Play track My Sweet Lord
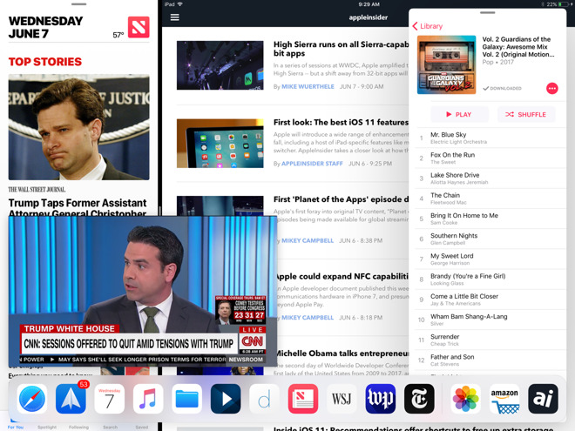Image resolution: width=575 pixels, height=431 pixels. (x=490, y=259)
